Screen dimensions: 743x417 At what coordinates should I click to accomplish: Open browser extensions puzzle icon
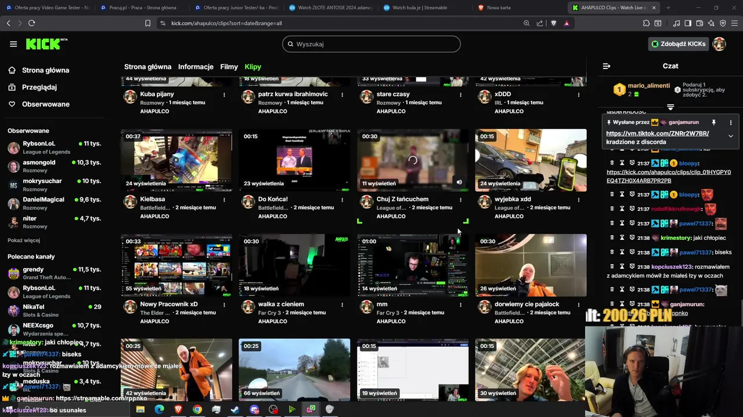646,23
